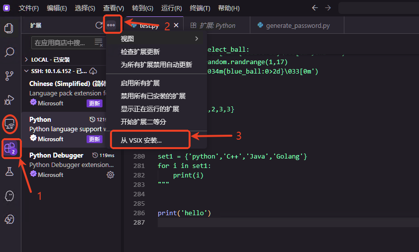Open the 运行(R) menu
Screen dimensions: 419x252
click(171, 8)
